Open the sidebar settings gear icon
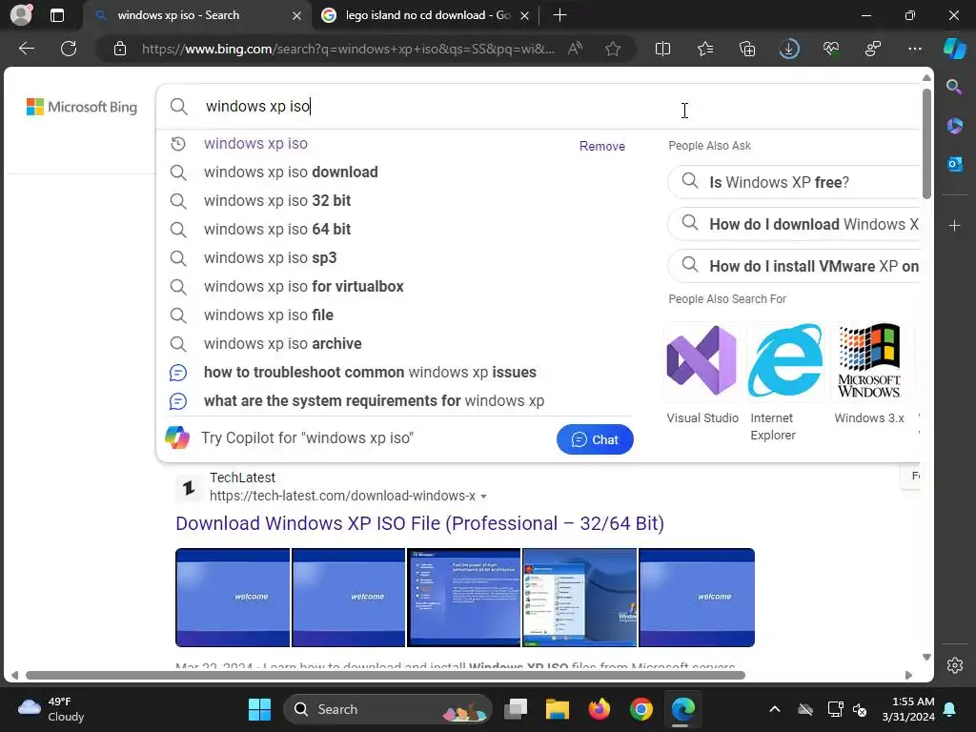976x732 pixels. click(x=954, y=664)
